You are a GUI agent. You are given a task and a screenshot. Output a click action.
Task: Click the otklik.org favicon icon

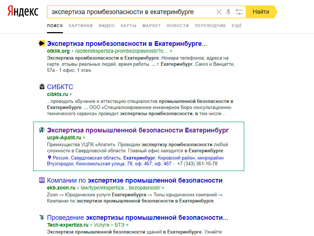42,44
